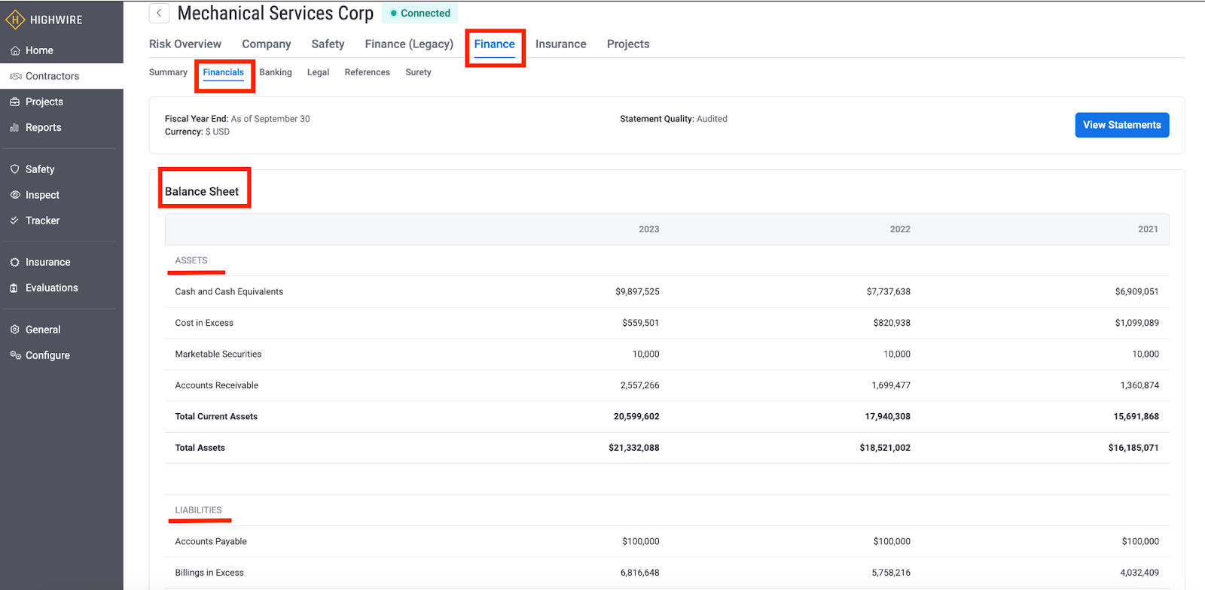
Task: Open Inspect via its eye icon
Action: point(15,195)
